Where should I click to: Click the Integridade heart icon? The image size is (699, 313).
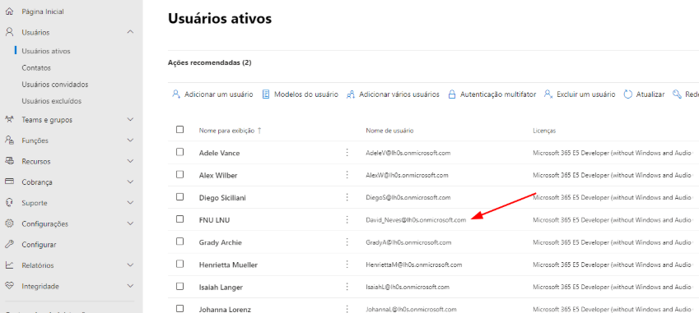coord(9,286)
